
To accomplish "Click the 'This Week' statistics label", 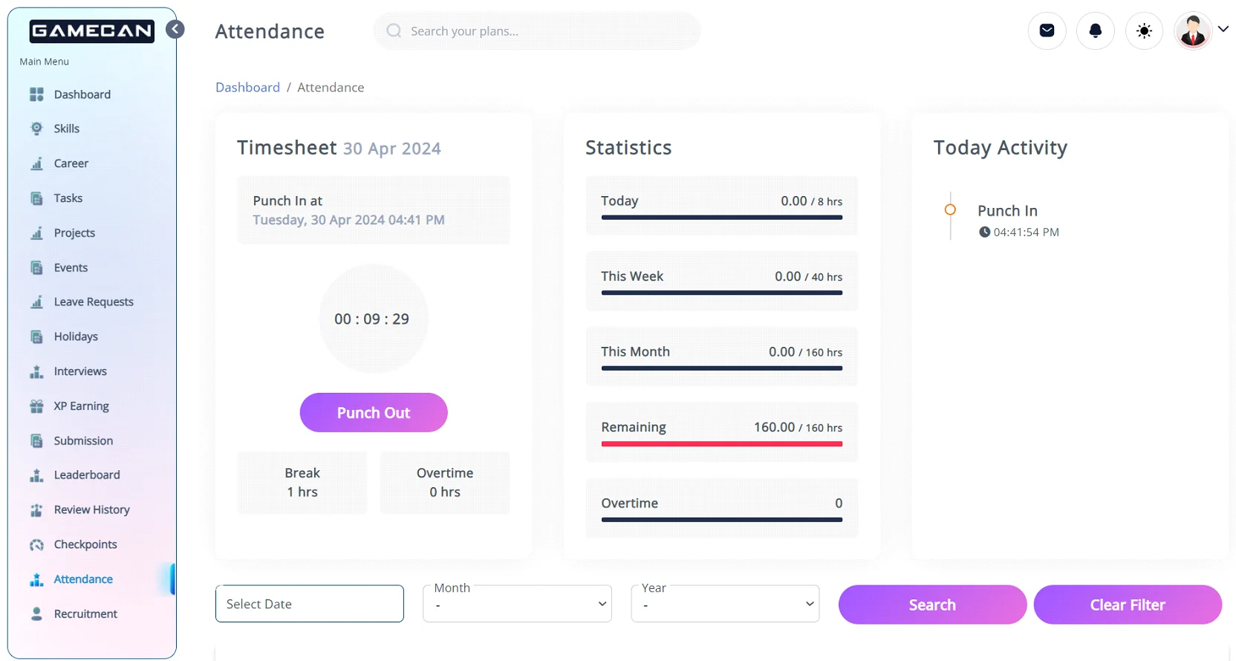I will tap(632, 276).
